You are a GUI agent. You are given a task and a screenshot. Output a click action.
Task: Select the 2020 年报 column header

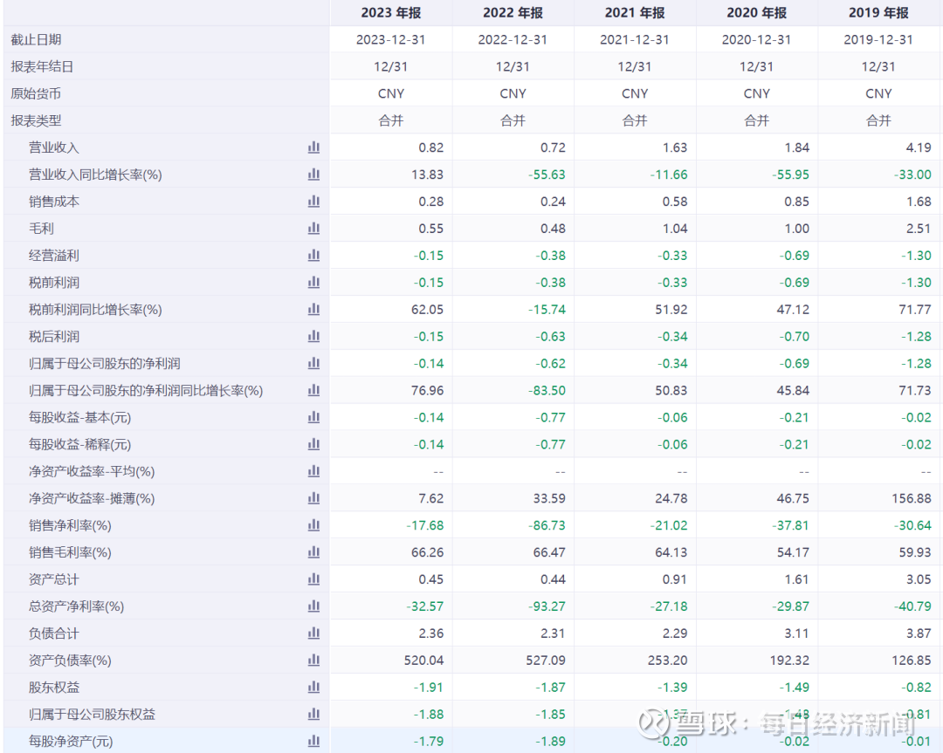pyautogui.click(x=756, y=12)
